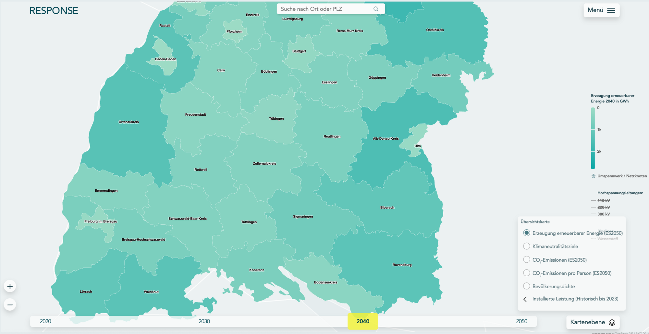Toggle the 380 kV line legend entry
This screenshot has height=334, width=649.
[603, 214]
